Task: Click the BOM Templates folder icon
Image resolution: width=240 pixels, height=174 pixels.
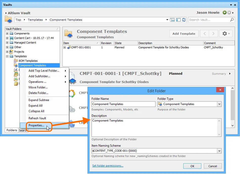Action: pos(16,61)
